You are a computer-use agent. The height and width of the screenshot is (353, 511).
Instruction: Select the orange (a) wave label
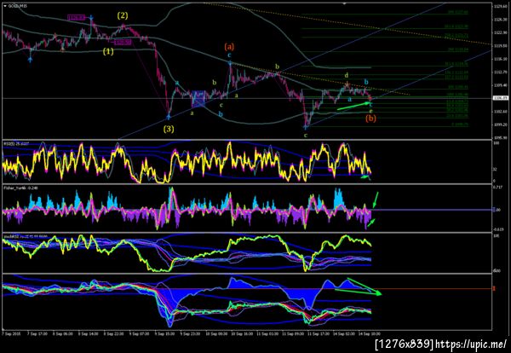pyautogui.click(x=229, y=47)
